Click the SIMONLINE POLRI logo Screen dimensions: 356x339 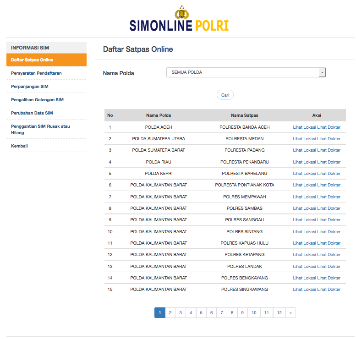pos(179,19)
